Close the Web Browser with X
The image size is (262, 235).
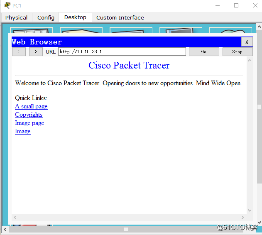coord(247,42)
